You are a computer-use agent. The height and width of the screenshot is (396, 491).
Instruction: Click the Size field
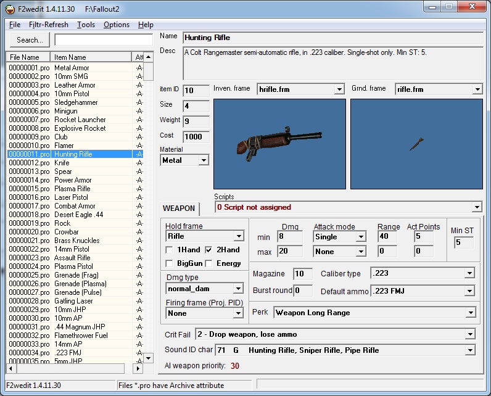[196, 106]
